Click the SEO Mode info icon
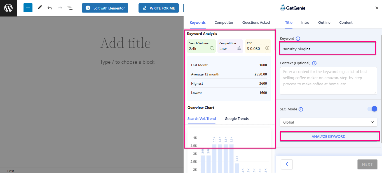 [x=301, y=109]
